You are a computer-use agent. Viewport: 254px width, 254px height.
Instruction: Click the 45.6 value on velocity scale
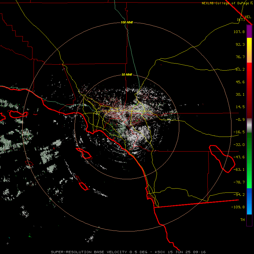(x=240, y=82)
